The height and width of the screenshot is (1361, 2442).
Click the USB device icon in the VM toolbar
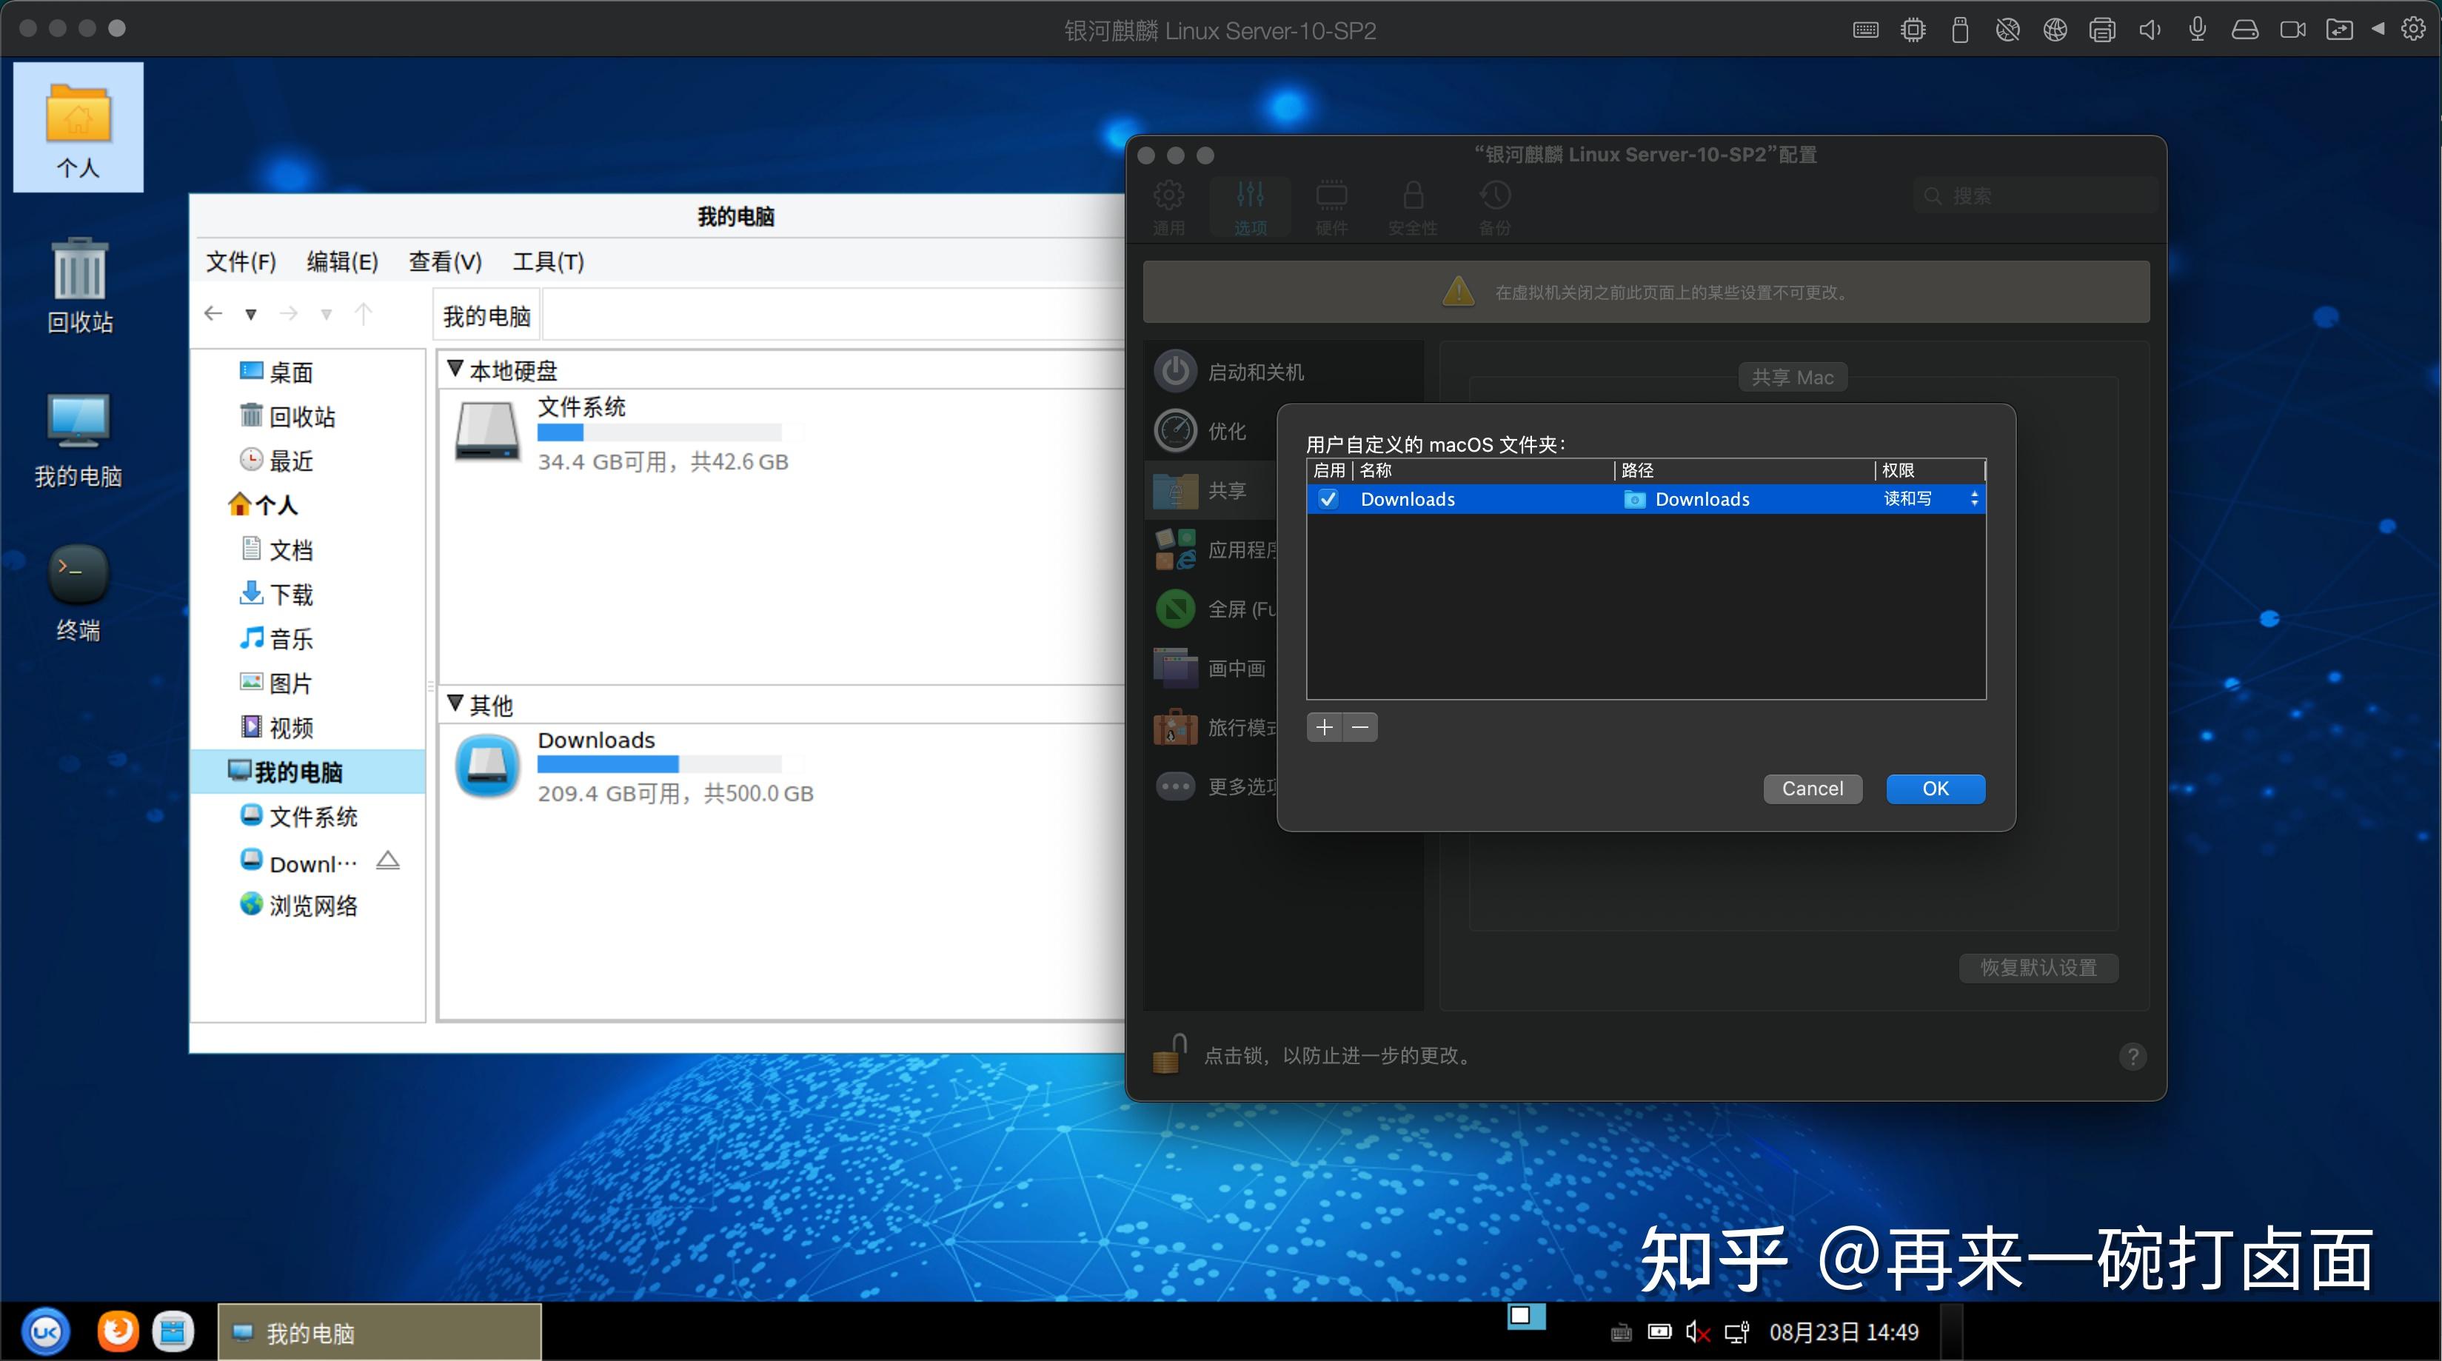pos(1961,30)
